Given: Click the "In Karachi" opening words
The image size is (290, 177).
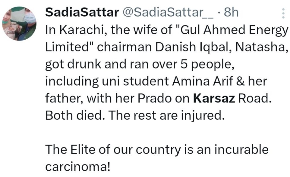Looking at the screenshot, I should [76, 30].
